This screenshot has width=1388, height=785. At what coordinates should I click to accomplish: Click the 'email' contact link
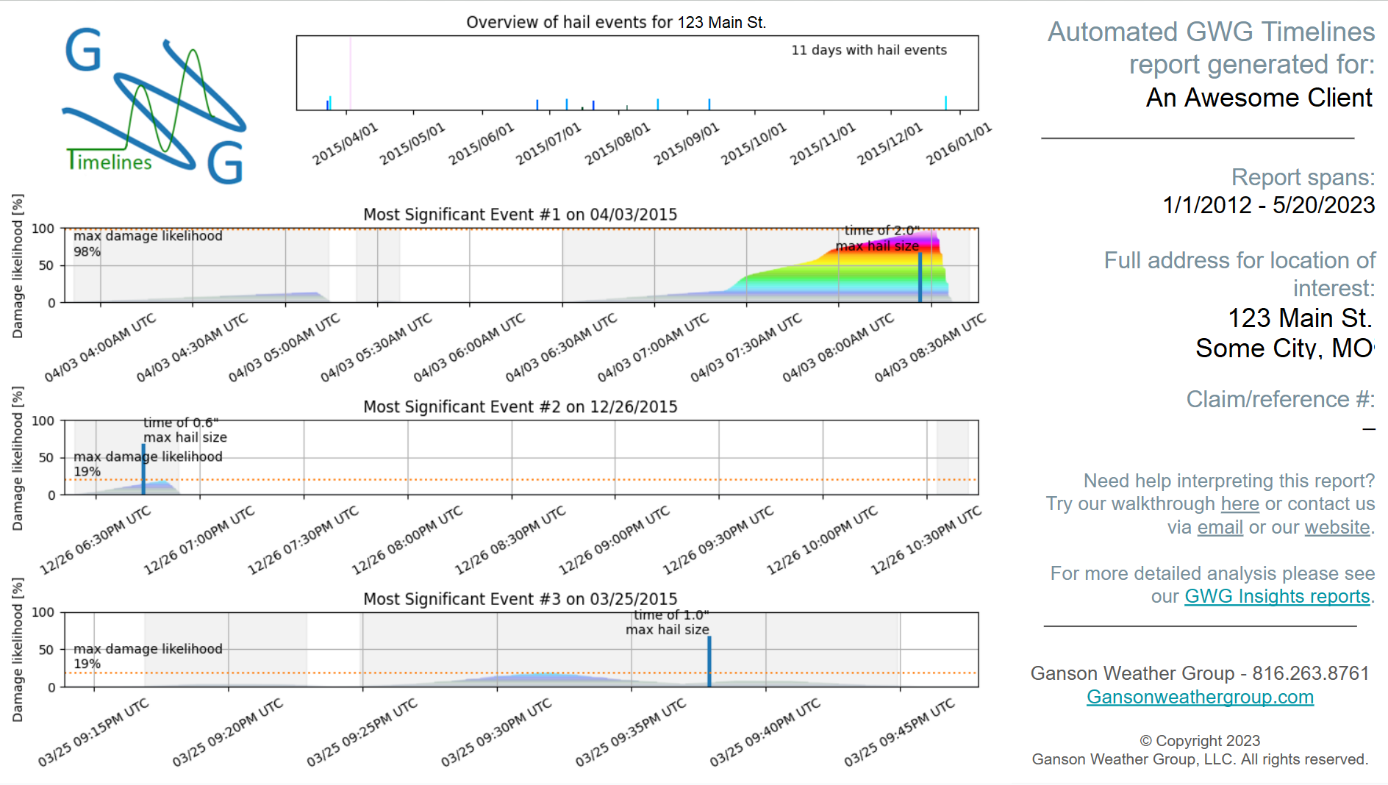[1220, 528]
